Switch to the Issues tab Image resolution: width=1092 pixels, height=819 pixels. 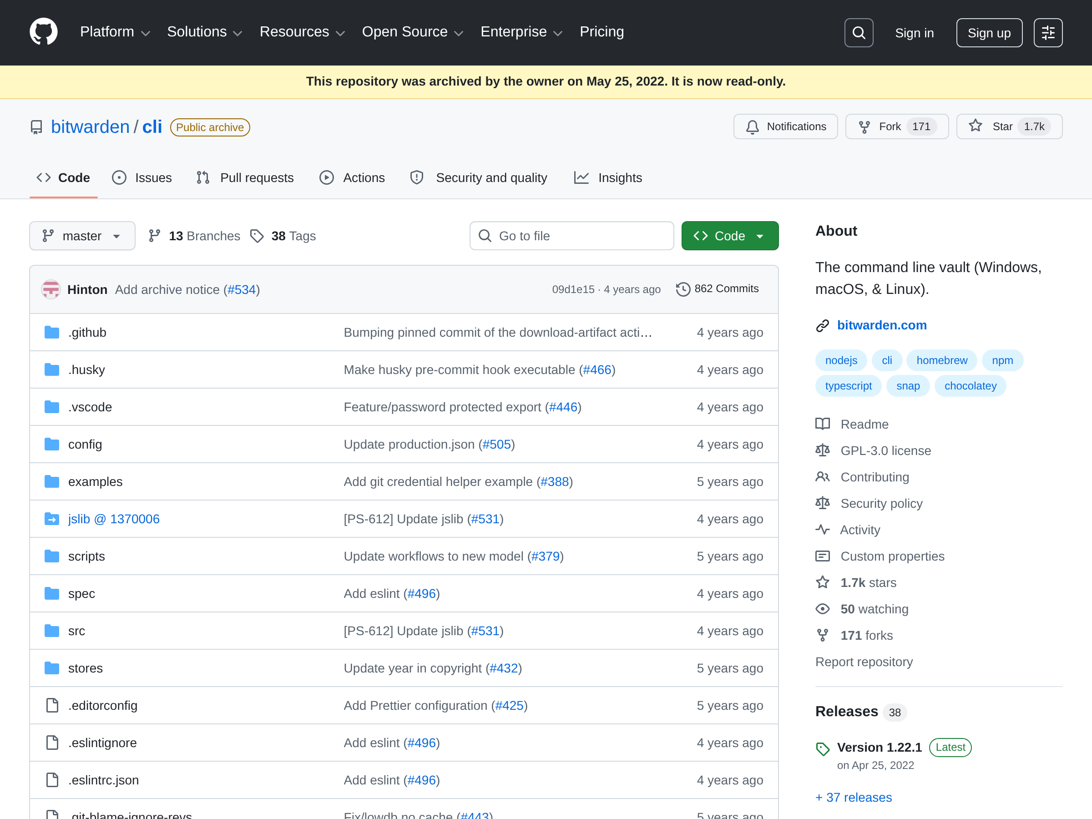142,178
